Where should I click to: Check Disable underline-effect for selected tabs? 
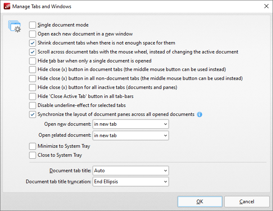33,105
